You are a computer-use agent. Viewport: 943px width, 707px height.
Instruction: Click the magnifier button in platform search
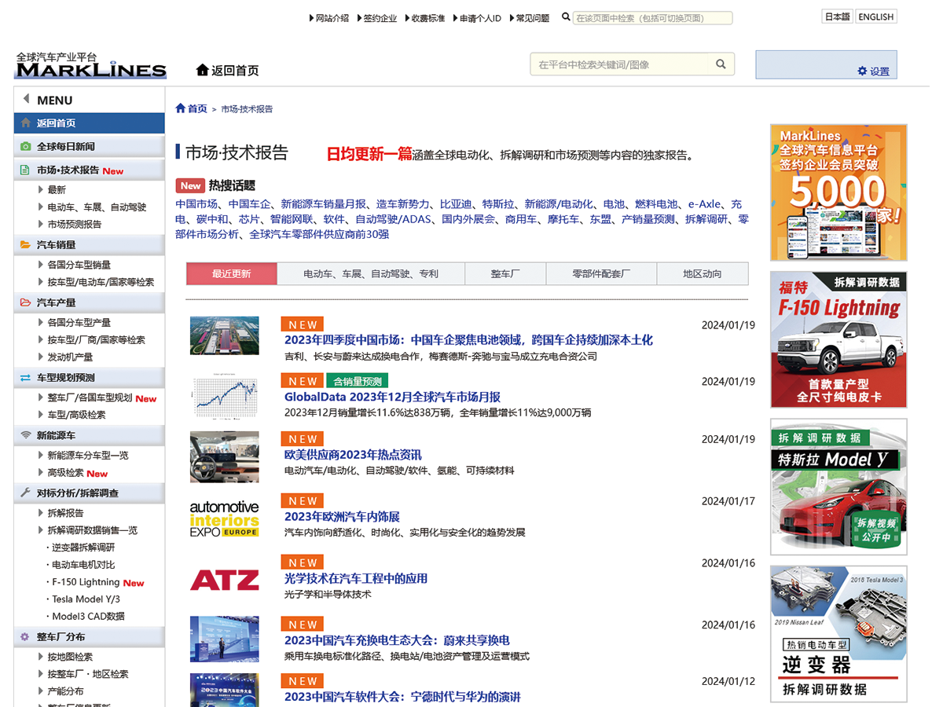[x=721, y=64]
